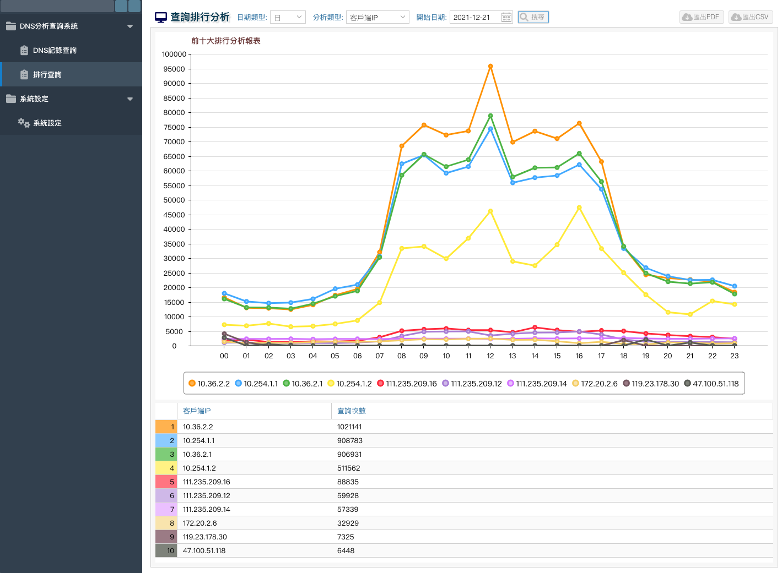Click the search text box in sidebar top
The height and width of the screenshot is (573, 782).
[x=57, y=6]
